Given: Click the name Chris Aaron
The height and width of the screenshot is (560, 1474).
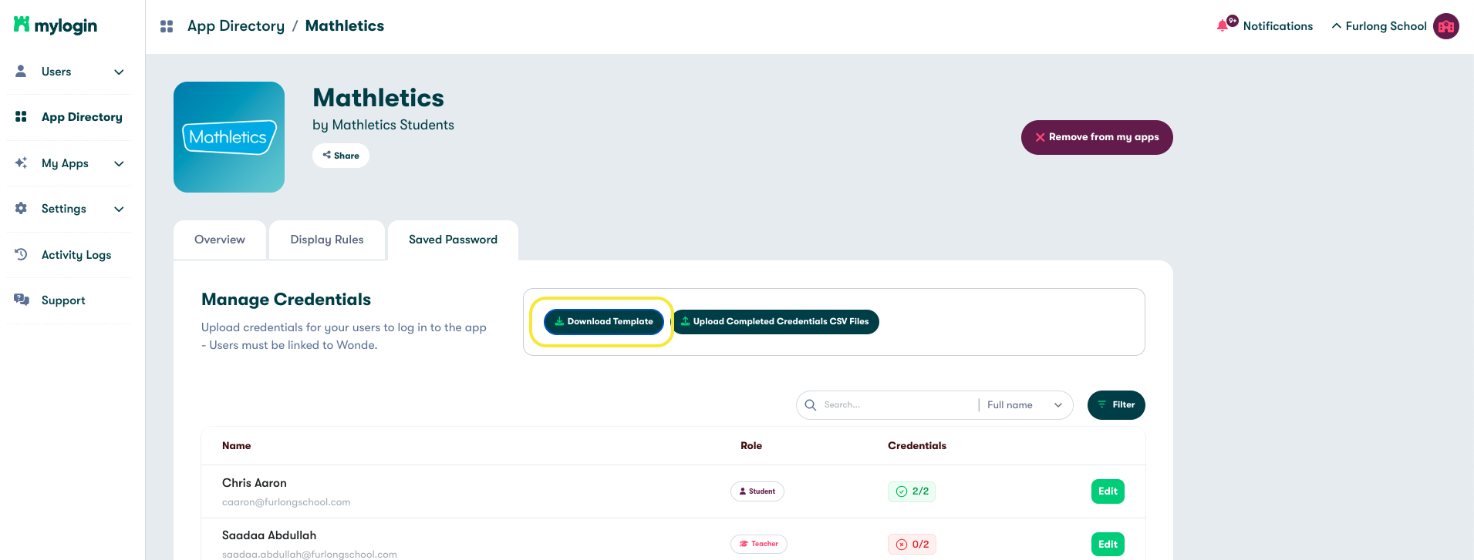Looking at the screenshot, I should click(x=255, y=483).
